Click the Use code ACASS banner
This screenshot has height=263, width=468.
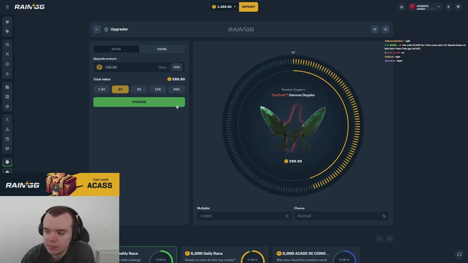point(60,184)
